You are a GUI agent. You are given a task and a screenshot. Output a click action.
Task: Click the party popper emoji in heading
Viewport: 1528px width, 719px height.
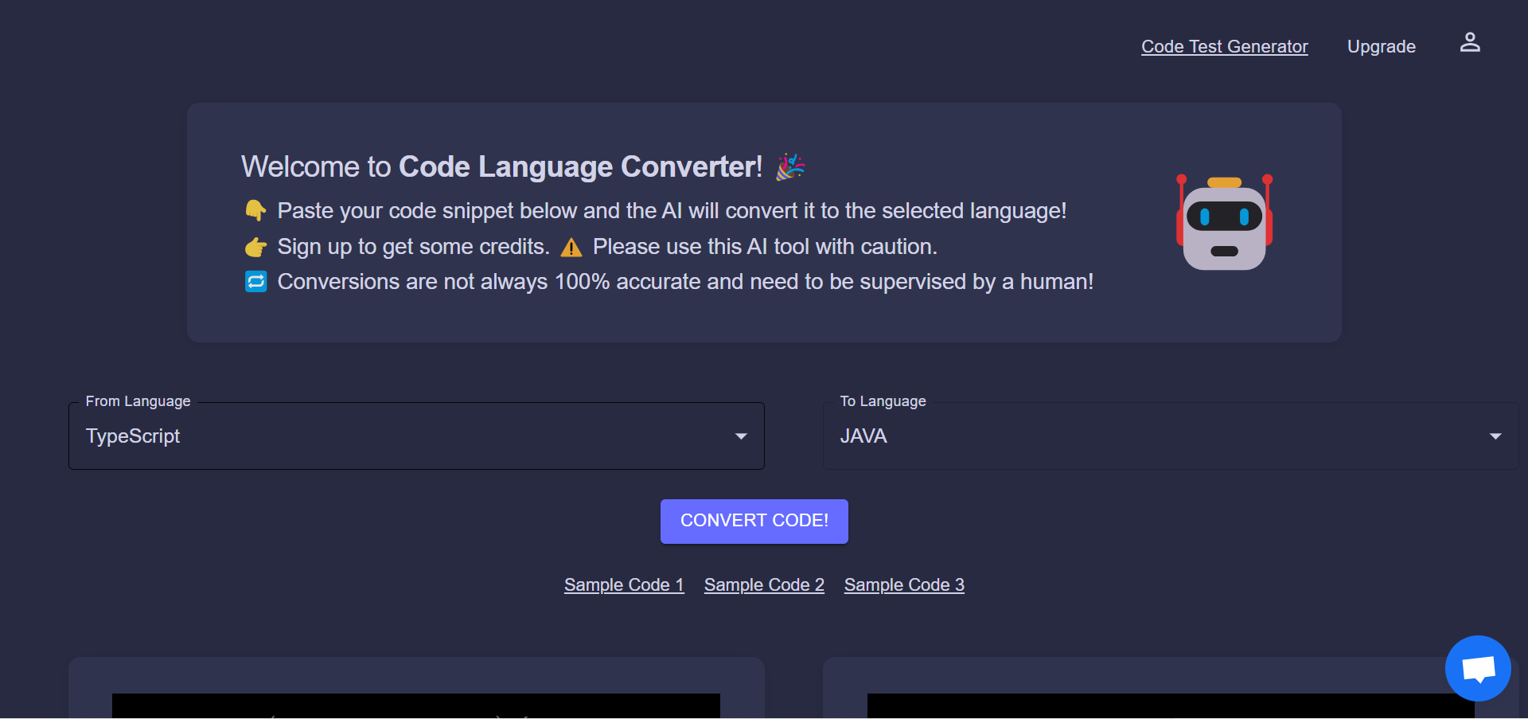(x=790, y=166)
